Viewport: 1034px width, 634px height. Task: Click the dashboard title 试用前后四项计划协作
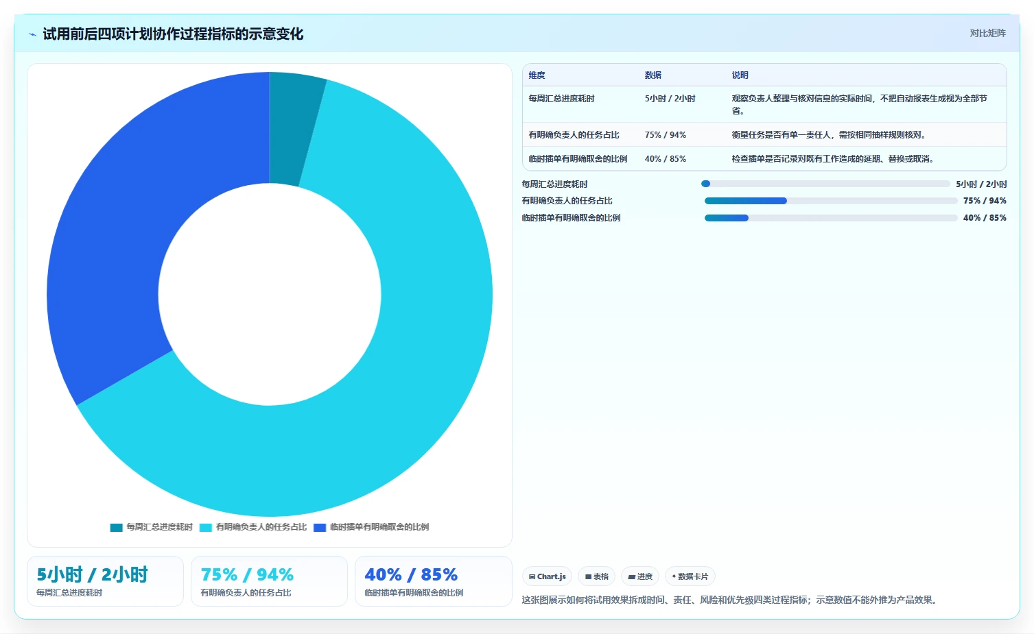(173, 34)
